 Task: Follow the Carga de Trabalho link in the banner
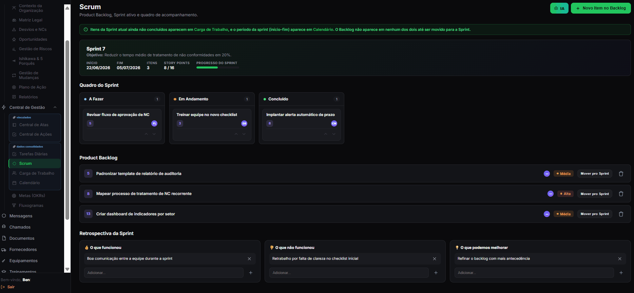click(x=211, y=30)
